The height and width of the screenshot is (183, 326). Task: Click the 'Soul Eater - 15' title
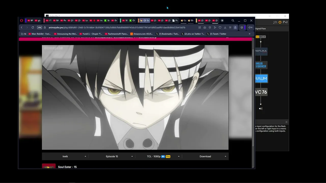click(x=67, y=167)
